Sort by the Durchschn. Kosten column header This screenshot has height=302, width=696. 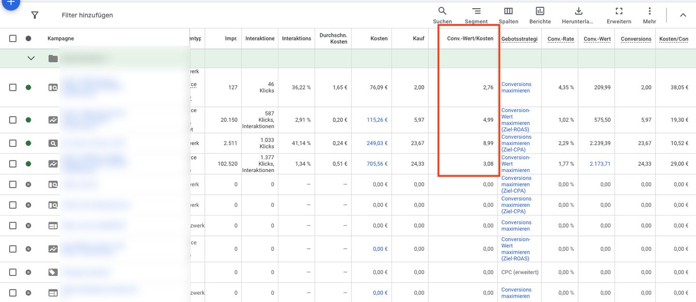pos(333,39)
